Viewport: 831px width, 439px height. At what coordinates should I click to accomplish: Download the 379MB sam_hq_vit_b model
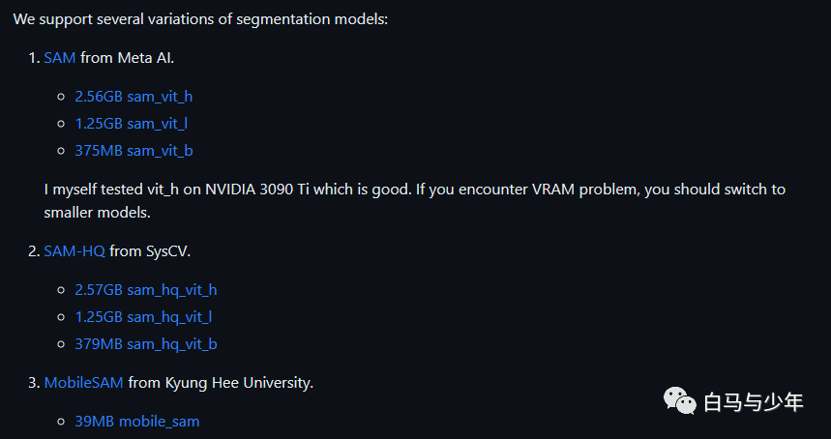point(146,343)
